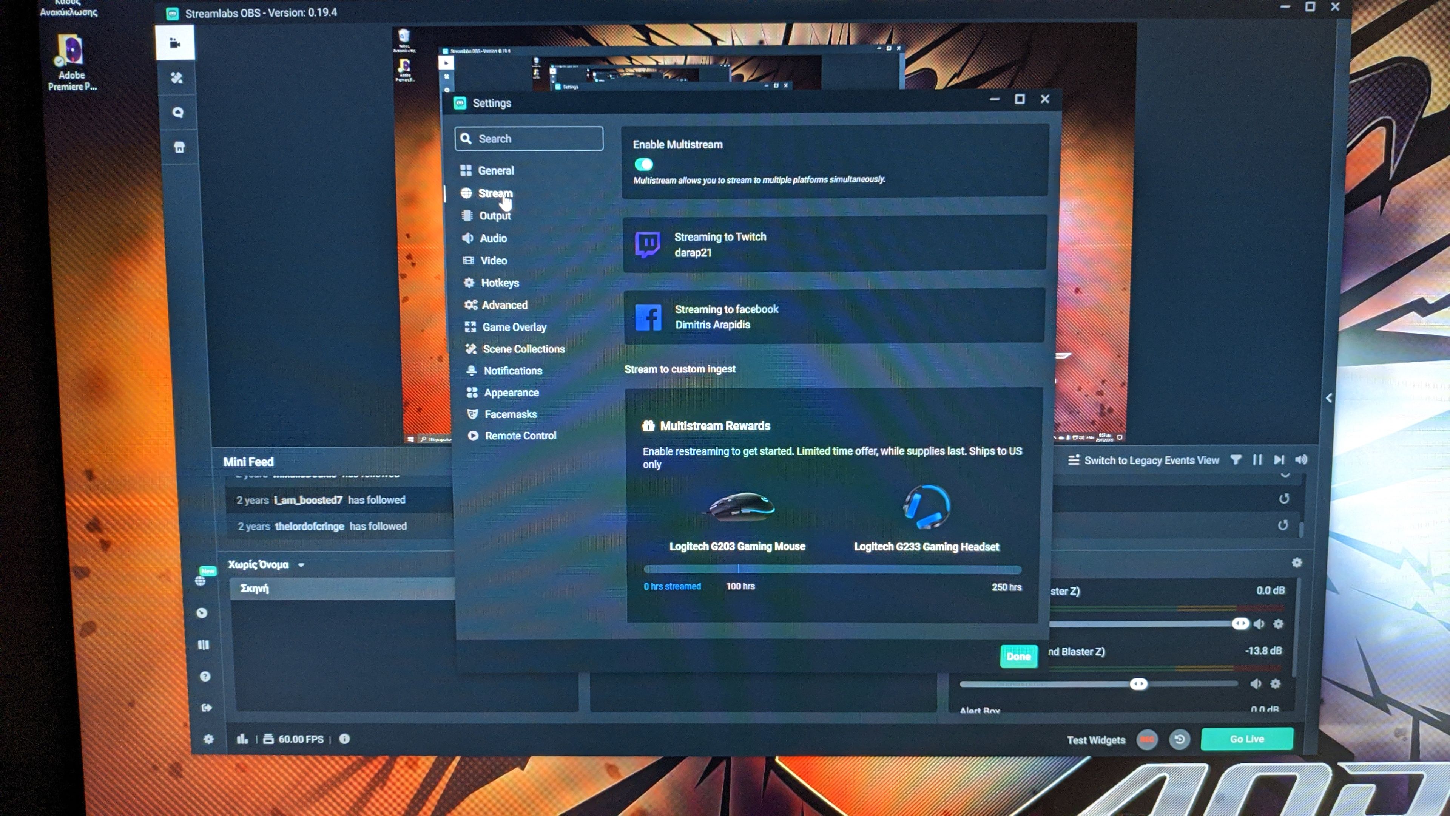
Task: Adjust the 0.0 dB volume slider handle
Action: coord(1240,623)
